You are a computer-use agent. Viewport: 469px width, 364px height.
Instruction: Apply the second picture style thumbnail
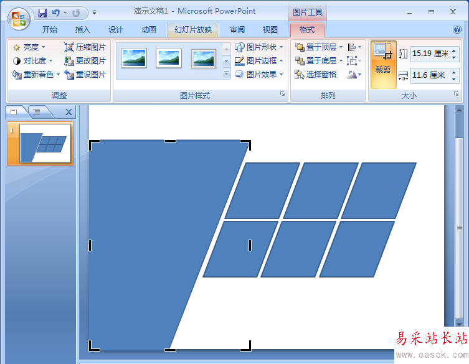(x=169, y=58)
